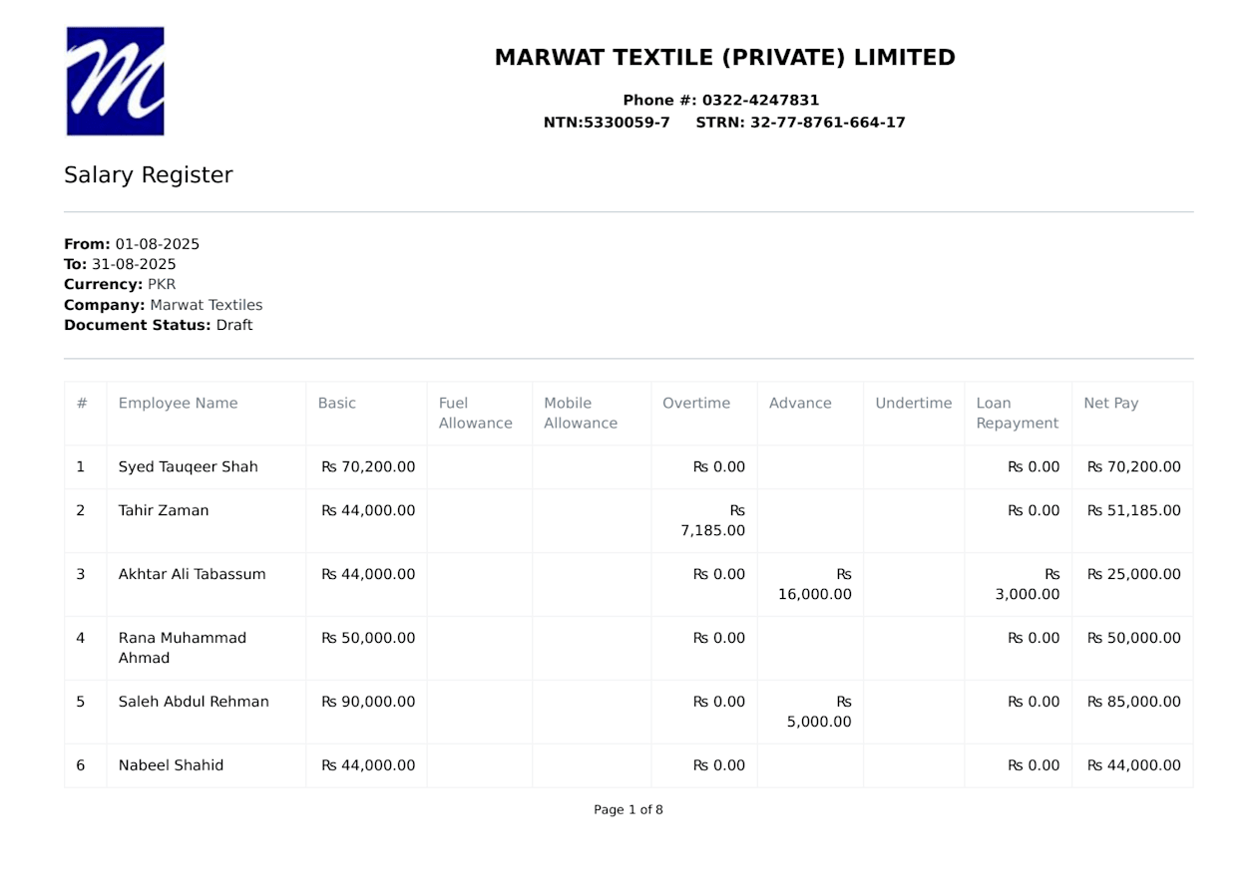The width and height of the screenshot is (1257, 887).
Task: Select employee name Syed Tauqeer Shah
Action: [x=188, y=467]
